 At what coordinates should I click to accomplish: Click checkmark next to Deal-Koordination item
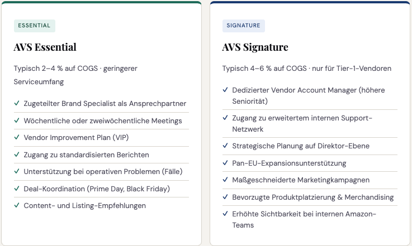tap(17, 189)
